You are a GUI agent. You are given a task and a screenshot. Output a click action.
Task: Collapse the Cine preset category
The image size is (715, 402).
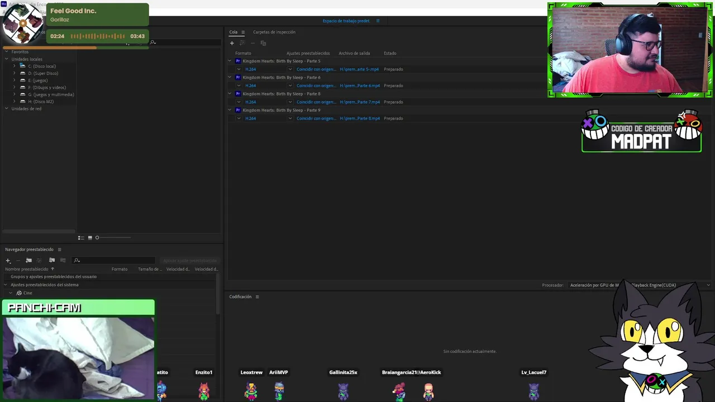point(11,293)
